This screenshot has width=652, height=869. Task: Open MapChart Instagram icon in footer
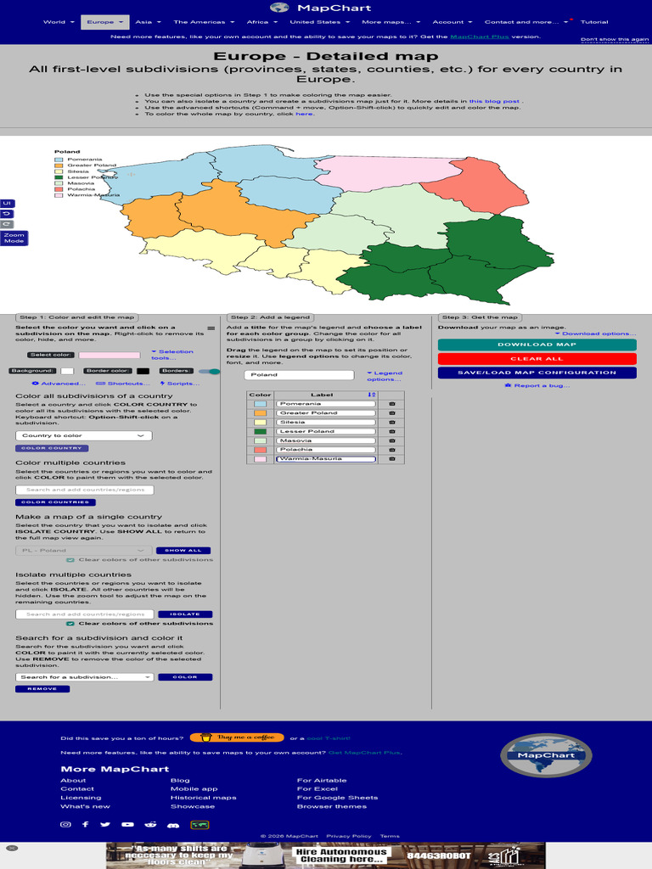tap(65, 824)
